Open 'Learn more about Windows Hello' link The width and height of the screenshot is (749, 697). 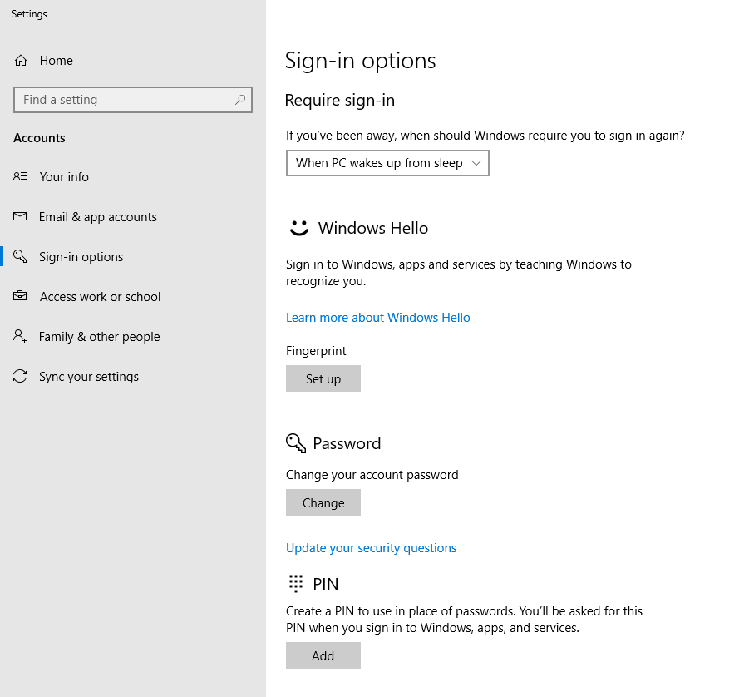377,318
